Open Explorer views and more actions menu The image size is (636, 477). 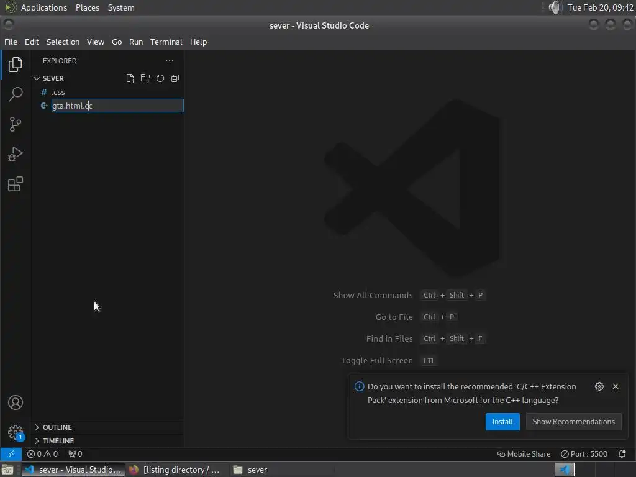pyautogui.click(x=170, y=61)
